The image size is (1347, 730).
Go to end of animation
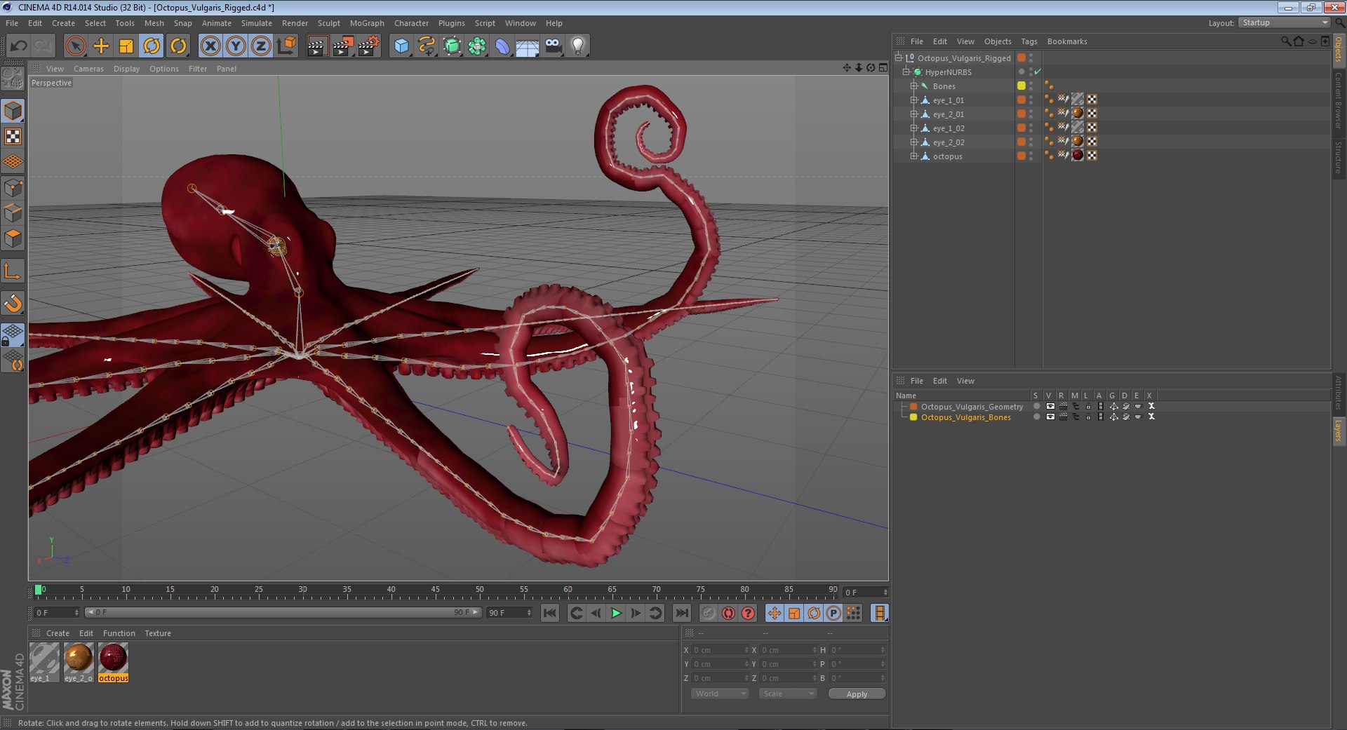681,613
